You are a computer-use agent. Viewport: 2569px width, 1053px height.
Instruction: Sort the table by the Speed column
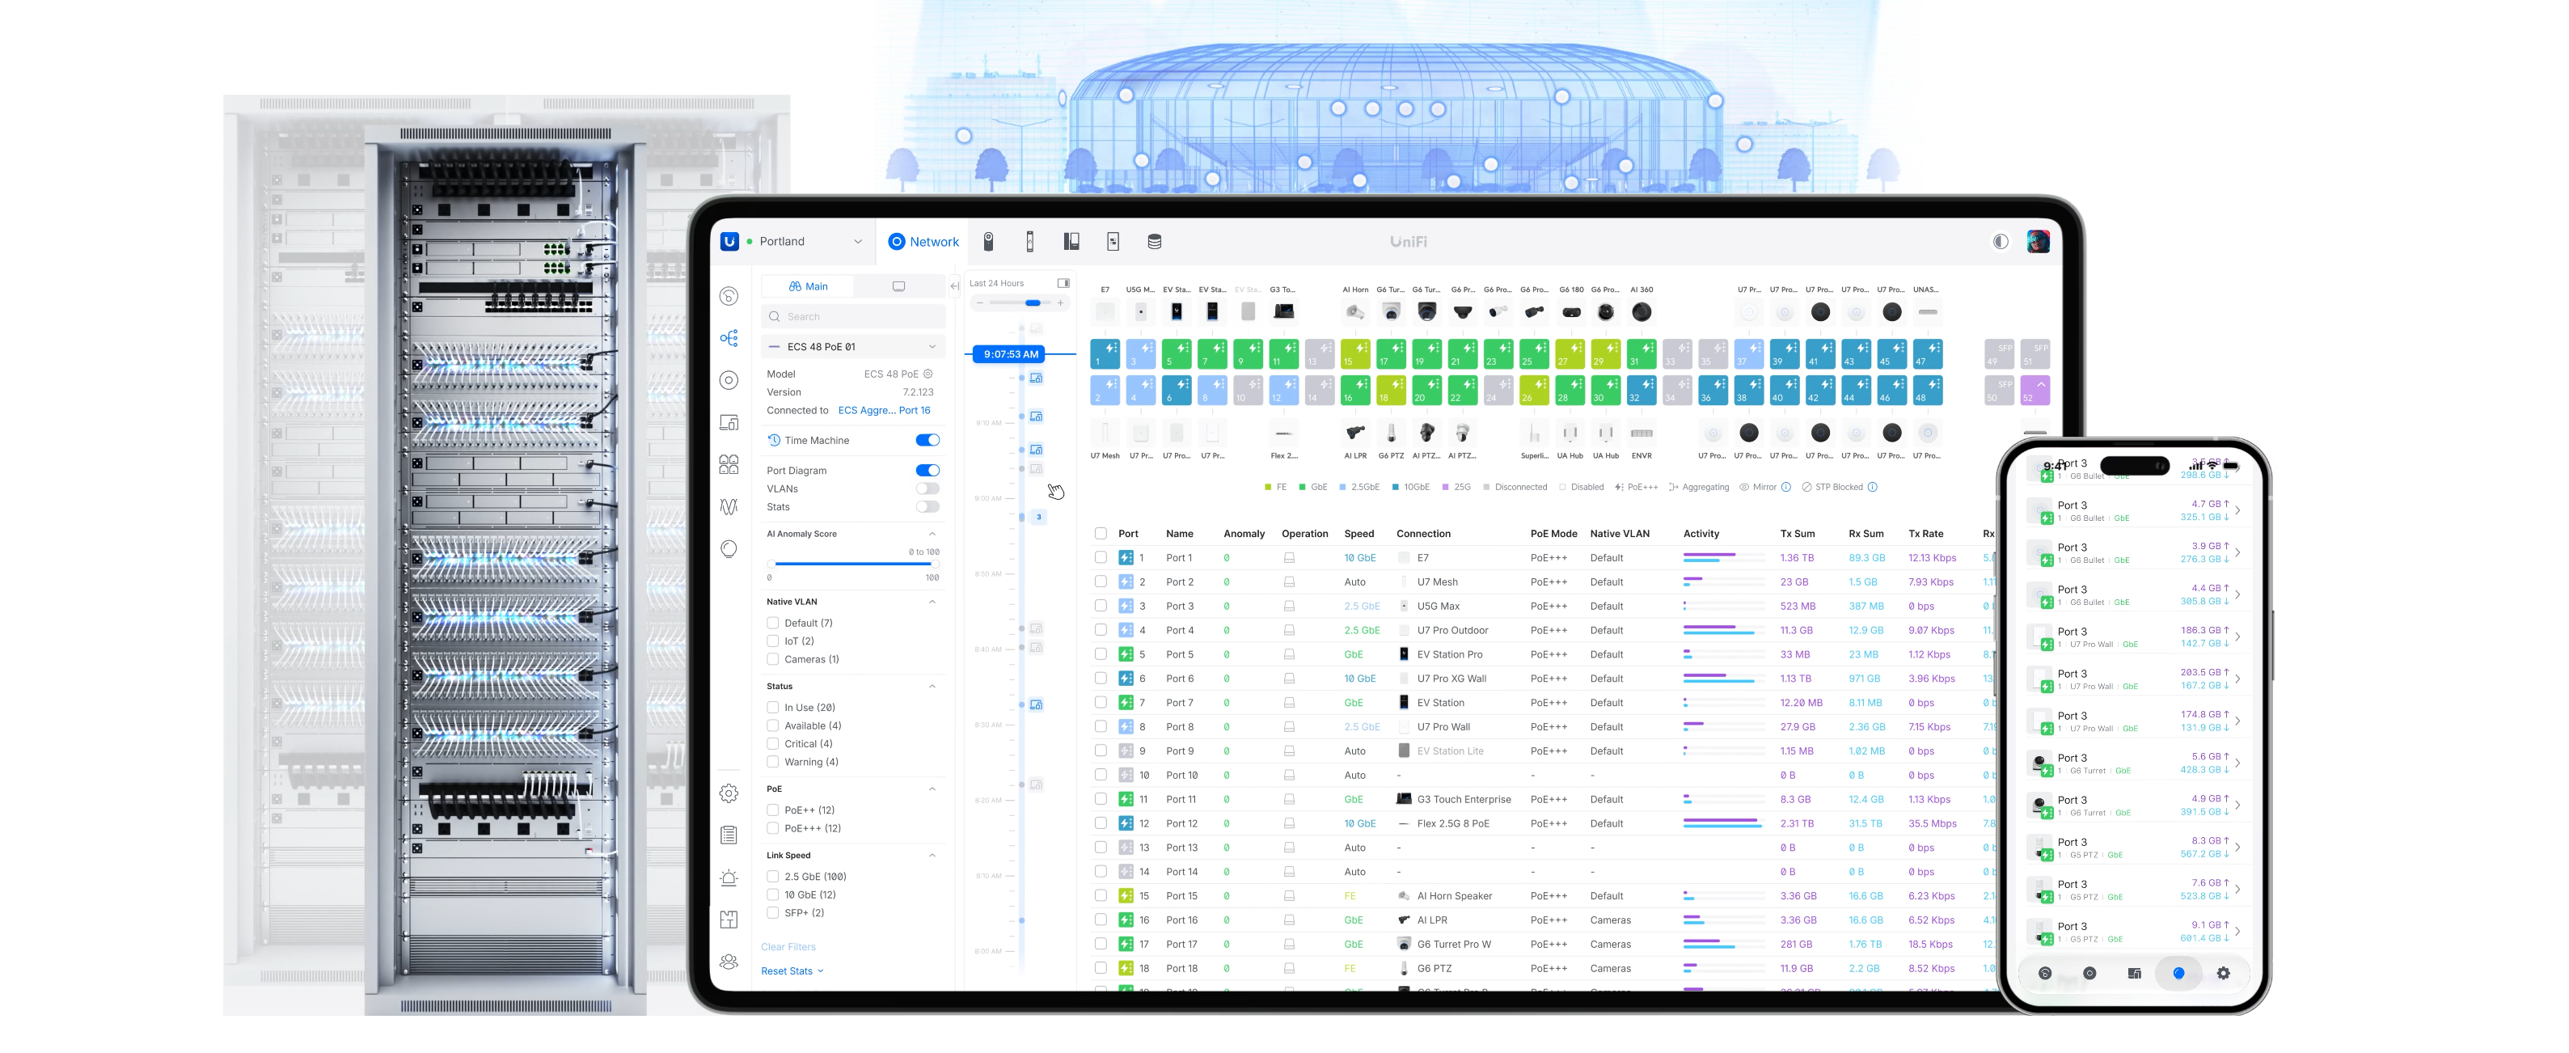(x=1358, y=534)
